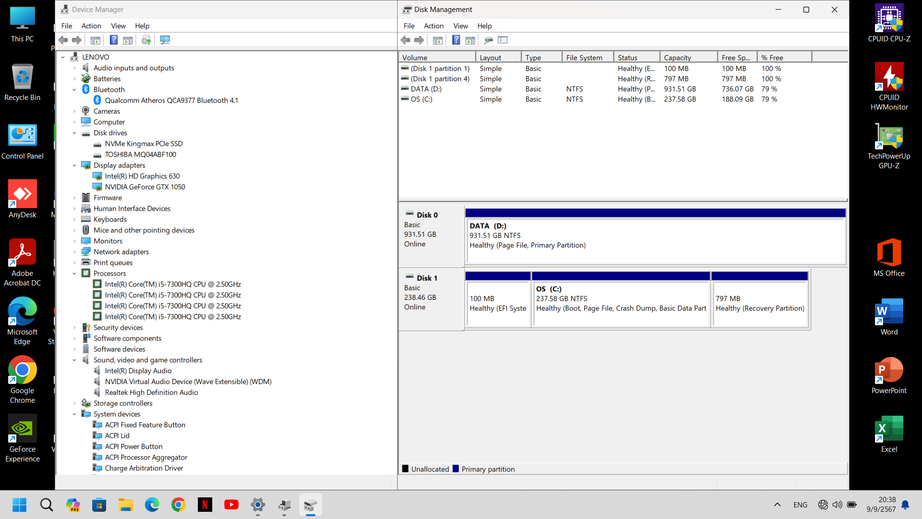The image size is (922, 519).
Task: Open volume control in system tray
Action: click(837, 505)
